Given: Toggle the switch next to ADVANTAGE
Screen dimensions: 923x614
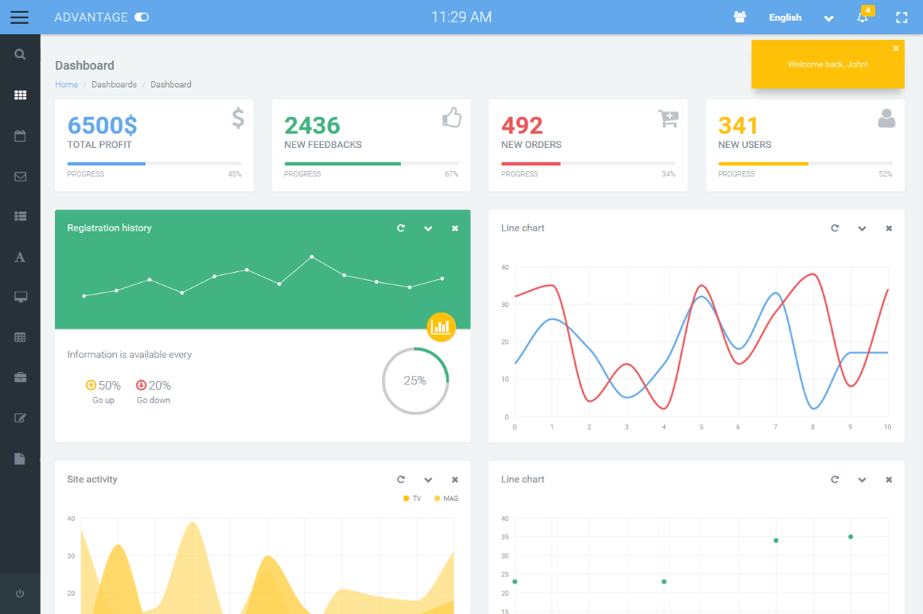Looking at the screenshot, I should 142,17.
